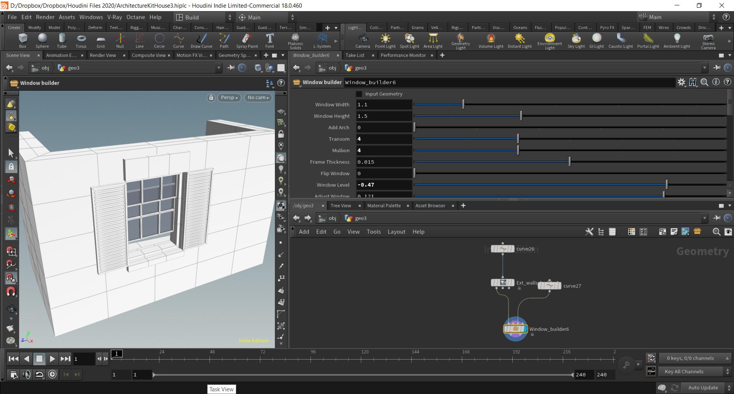Click the Window Width slider handle
Viewport: 734px width, 394px height.
pyautogui.click(x=463, y=104)
